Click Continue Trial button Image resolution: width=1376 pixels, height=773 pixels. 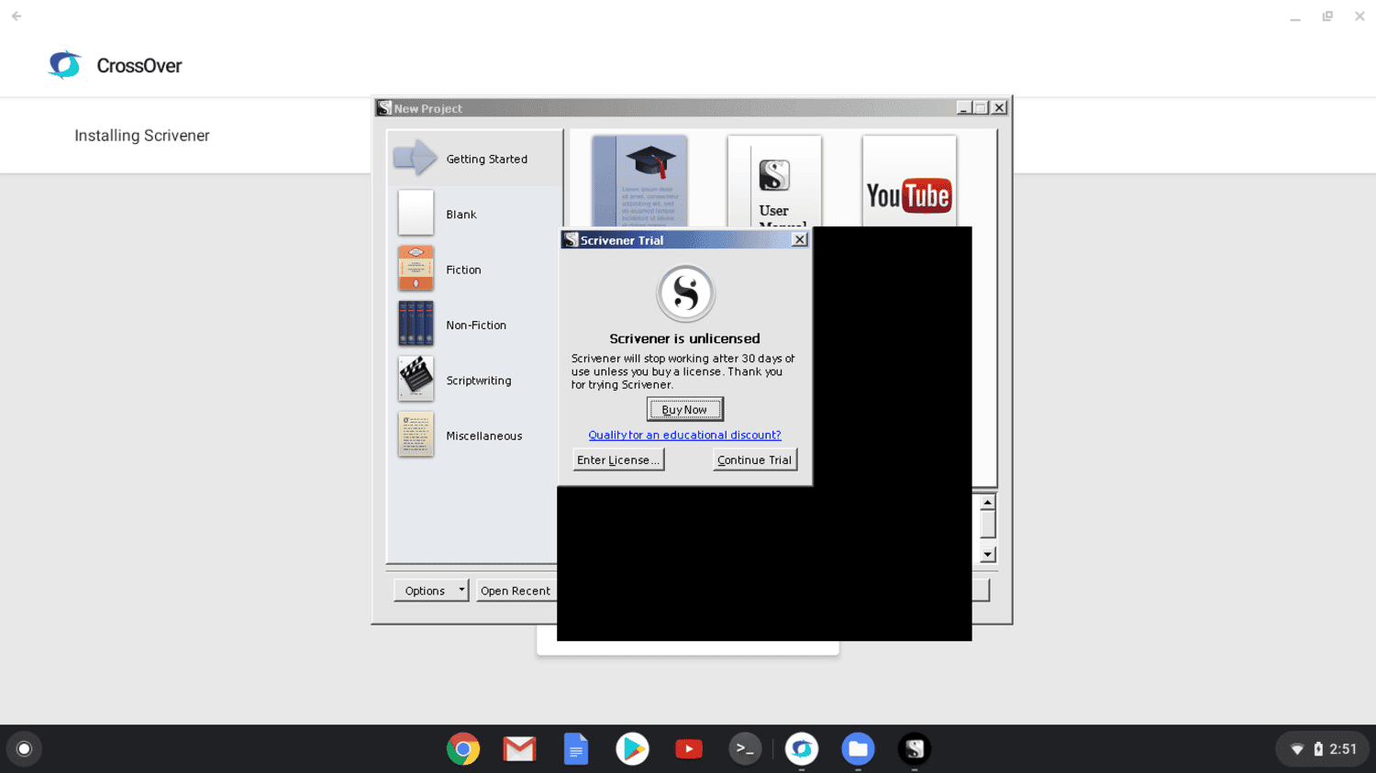[754, 459]
